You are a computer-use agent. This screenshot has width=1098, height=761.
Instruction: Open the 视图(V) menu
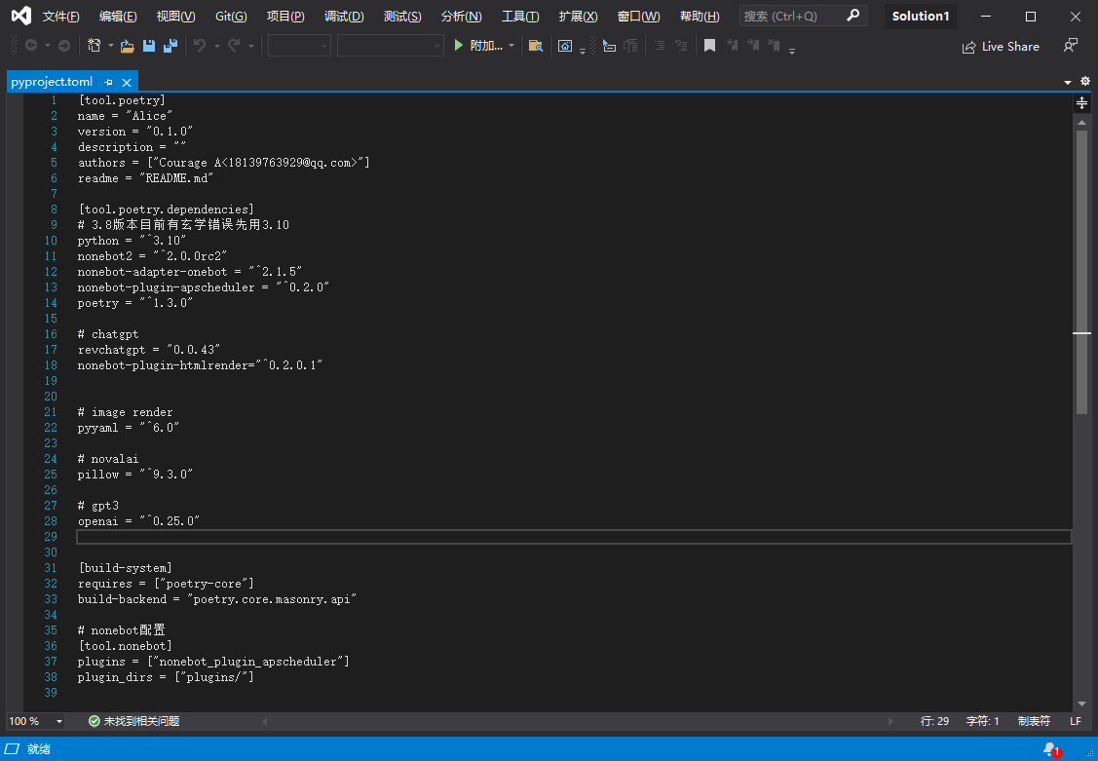175,17
